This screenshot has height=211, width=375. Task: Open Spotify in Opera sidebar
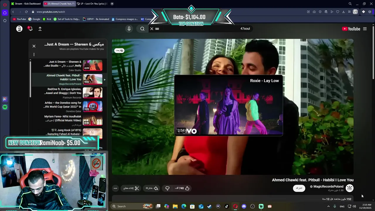[5, 107]
